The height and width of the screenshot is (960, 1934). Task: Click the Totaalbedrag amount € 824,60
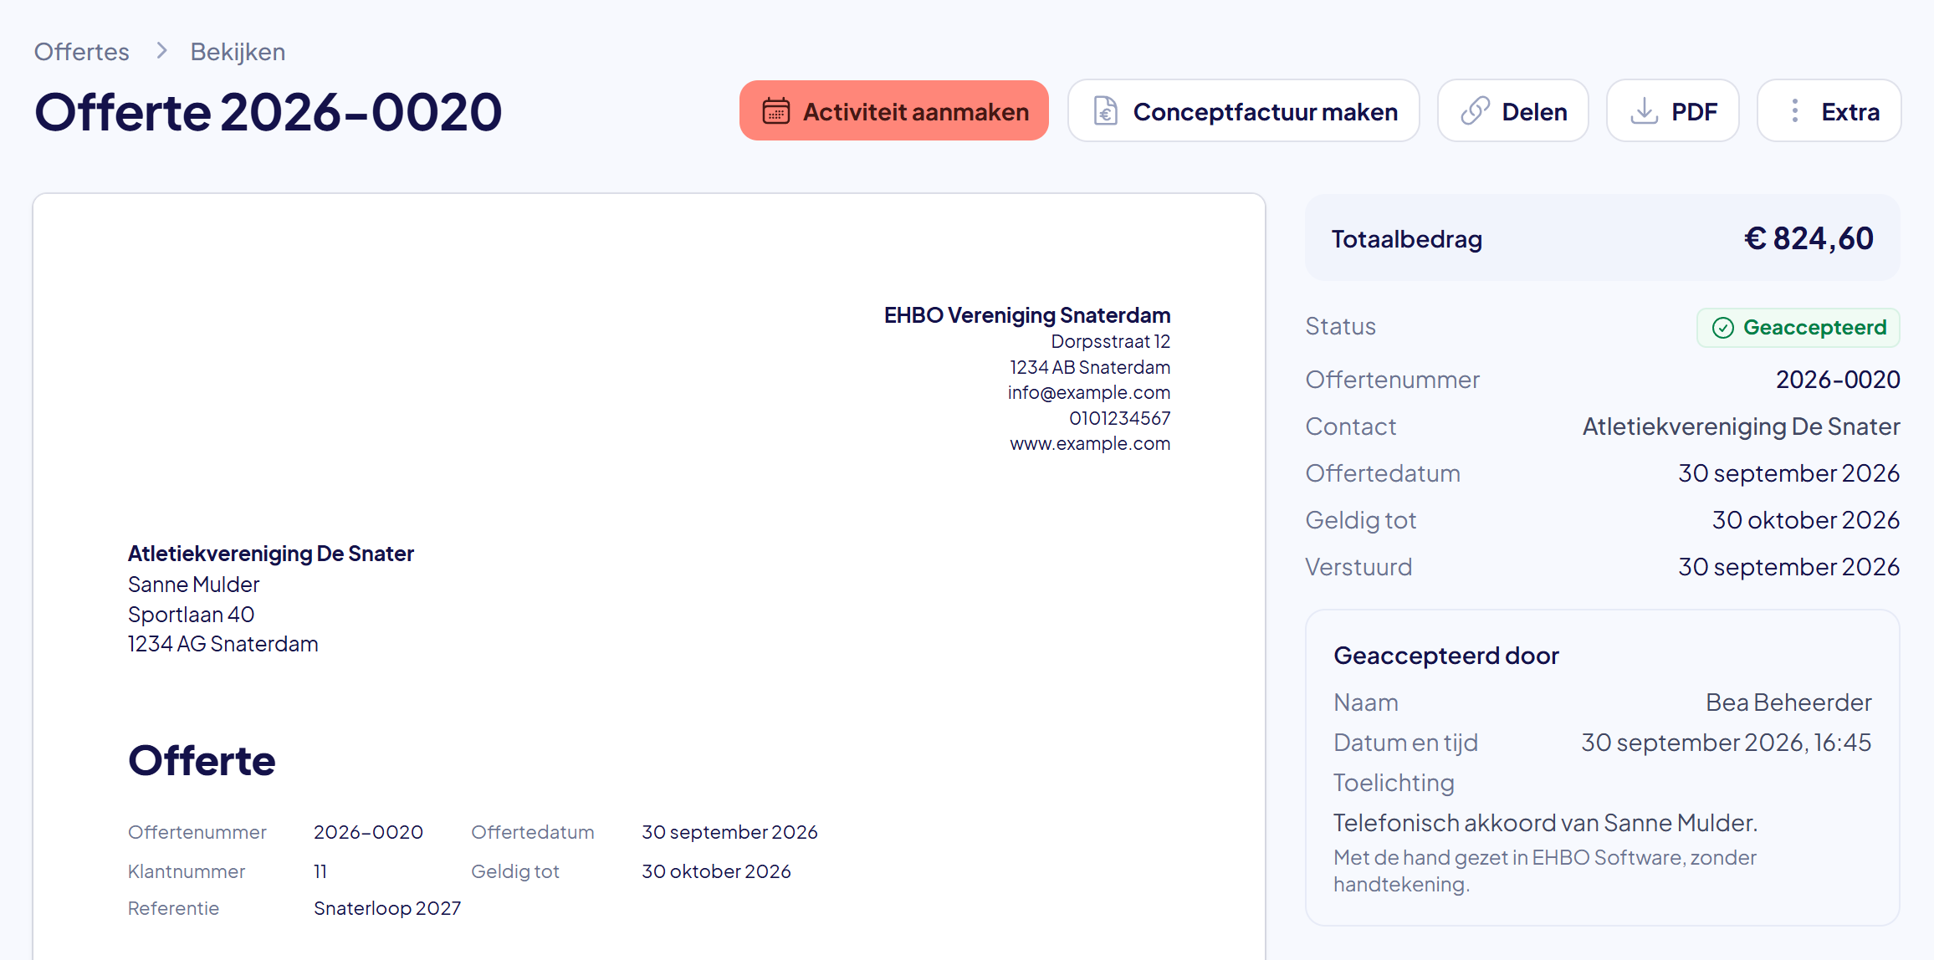1809,239
